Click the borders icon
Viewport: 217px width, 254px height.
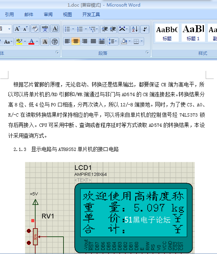click(136, 41)
